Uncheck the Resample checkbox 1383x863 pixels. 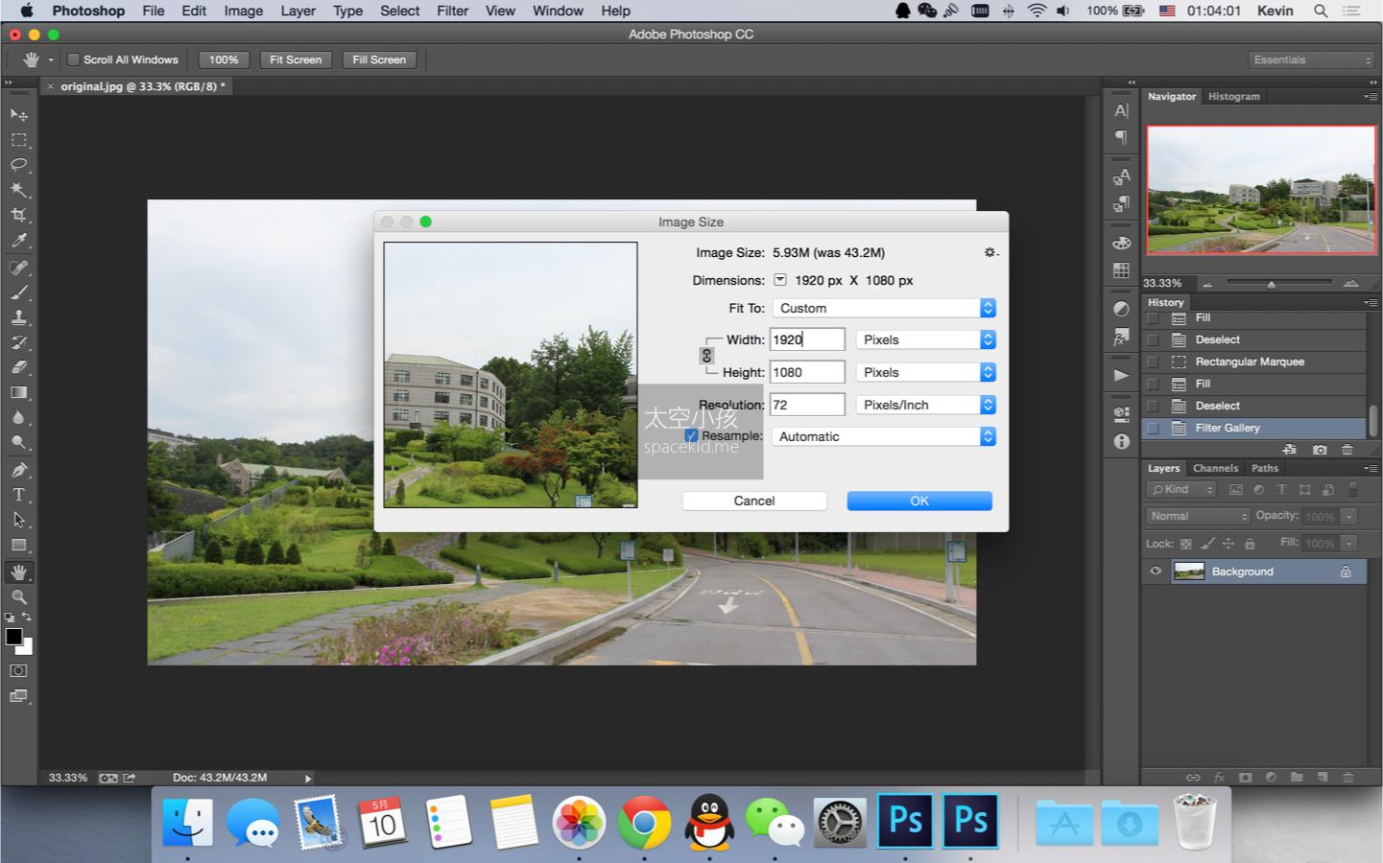point(691,435)
